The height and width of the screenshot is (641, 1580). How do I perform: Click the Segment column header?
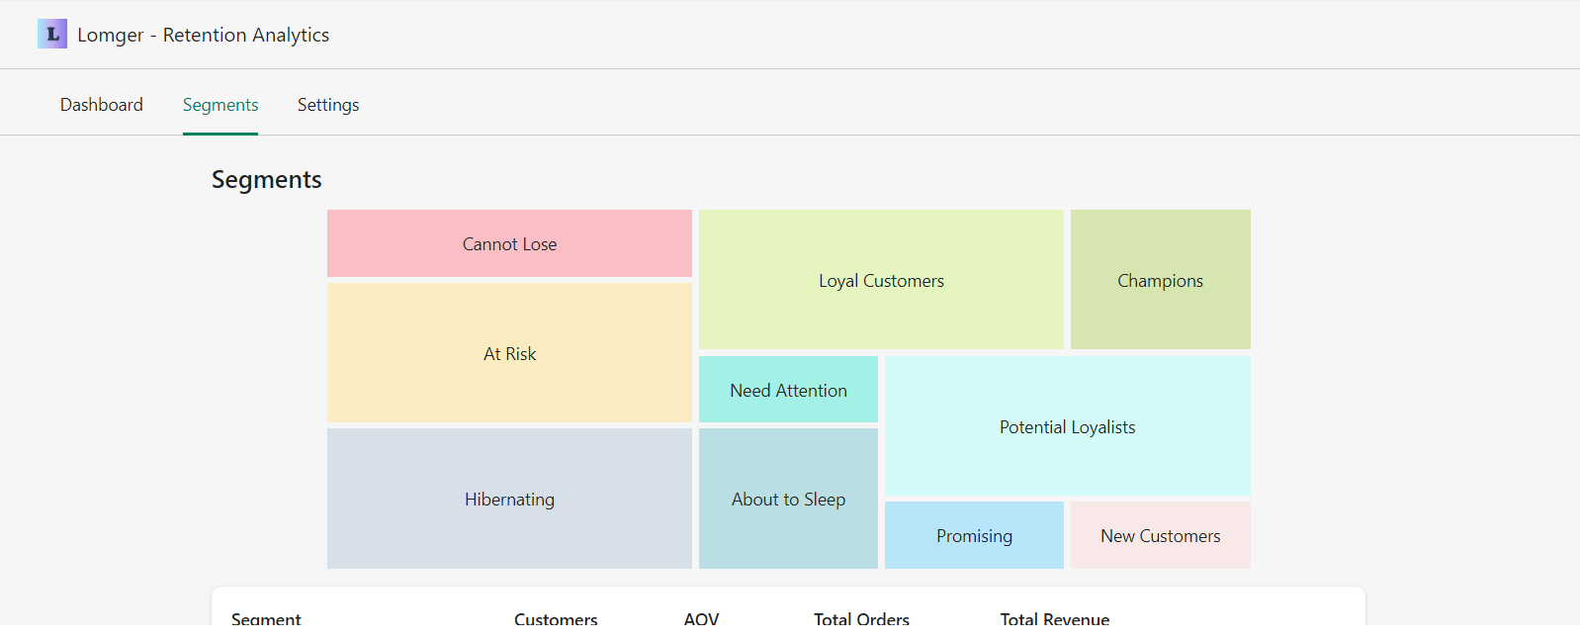point(266,619)
